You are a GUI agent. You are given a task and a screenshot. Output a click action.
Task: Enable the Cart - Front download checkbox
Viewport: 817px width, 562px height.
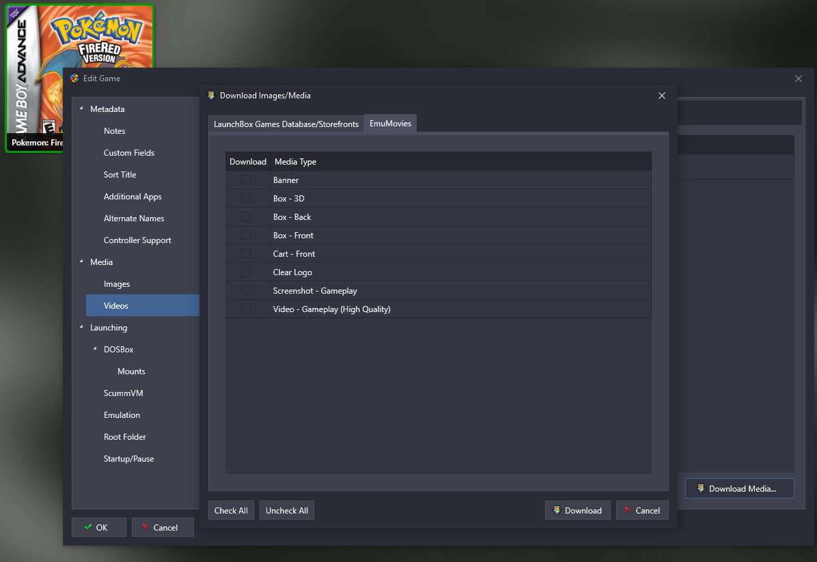[246, 253]
